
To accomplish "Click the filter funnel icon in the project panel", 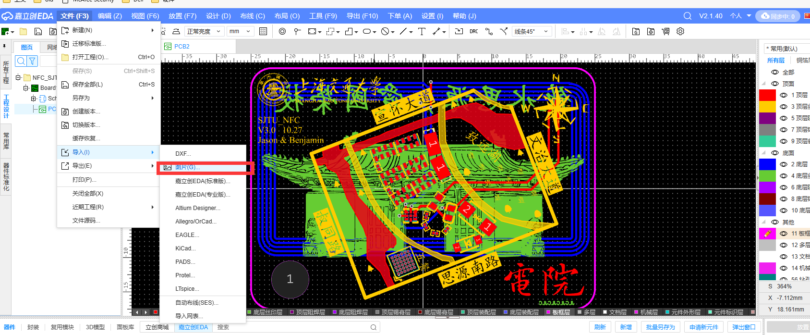I will (x=32, y=61).
